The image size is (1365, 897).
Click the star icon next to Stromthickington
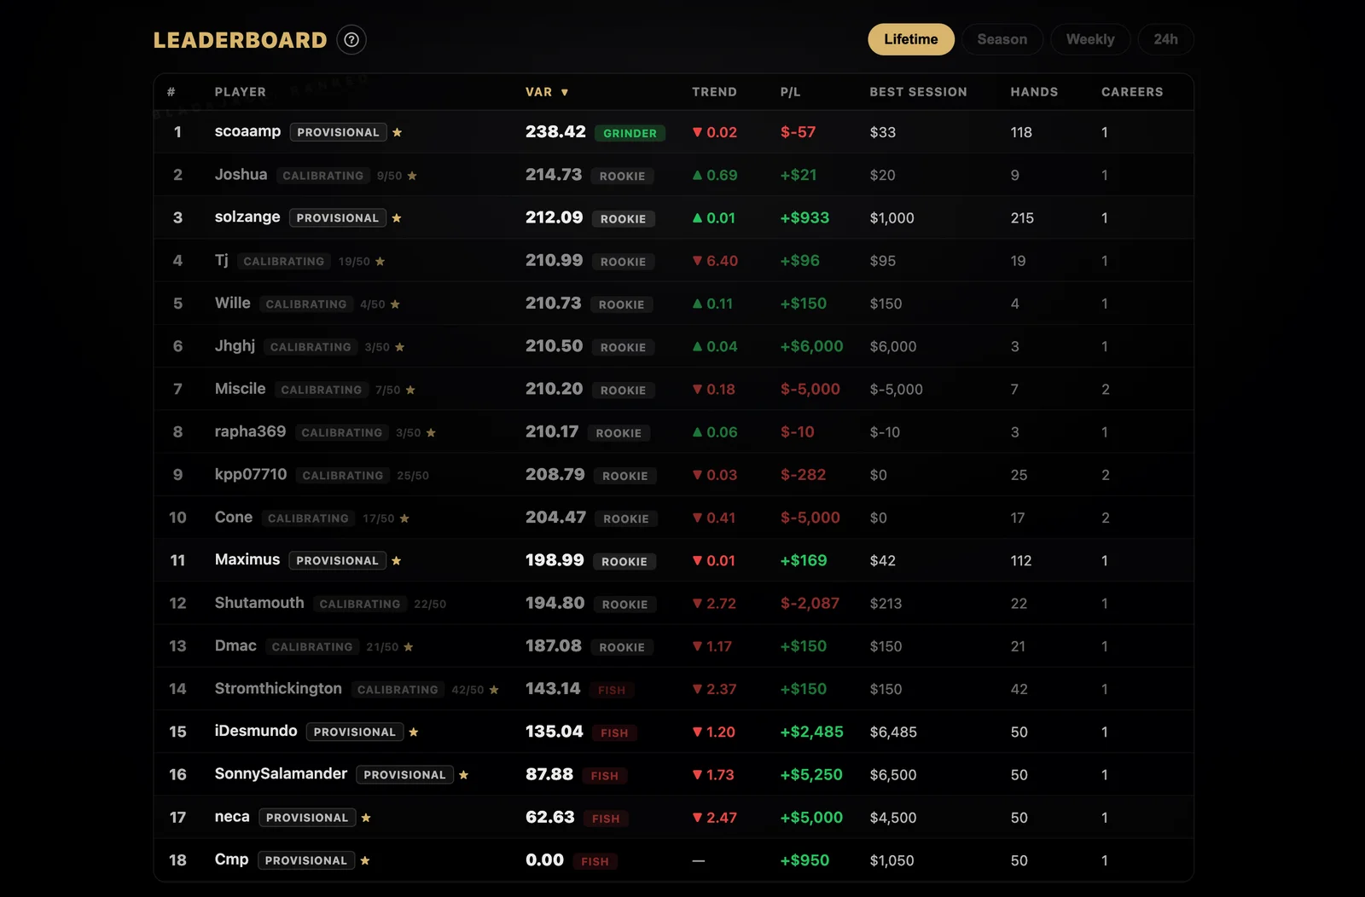click(x=495, y=690)
